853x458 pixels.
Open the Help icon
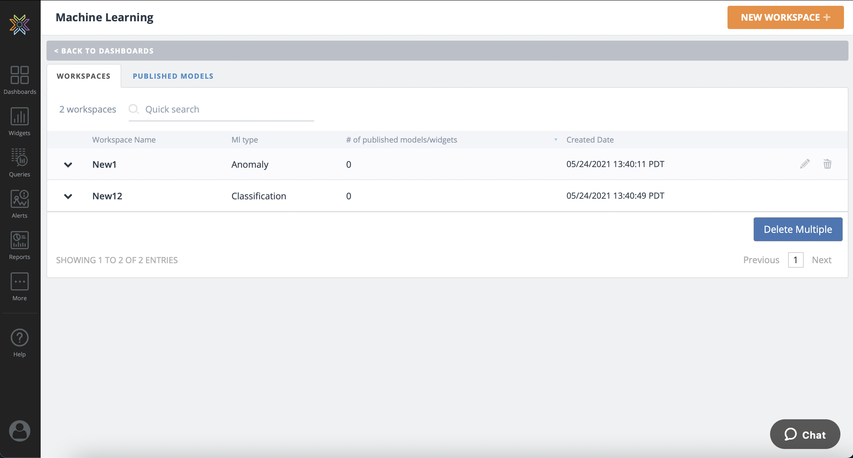(x=20, y=343)
